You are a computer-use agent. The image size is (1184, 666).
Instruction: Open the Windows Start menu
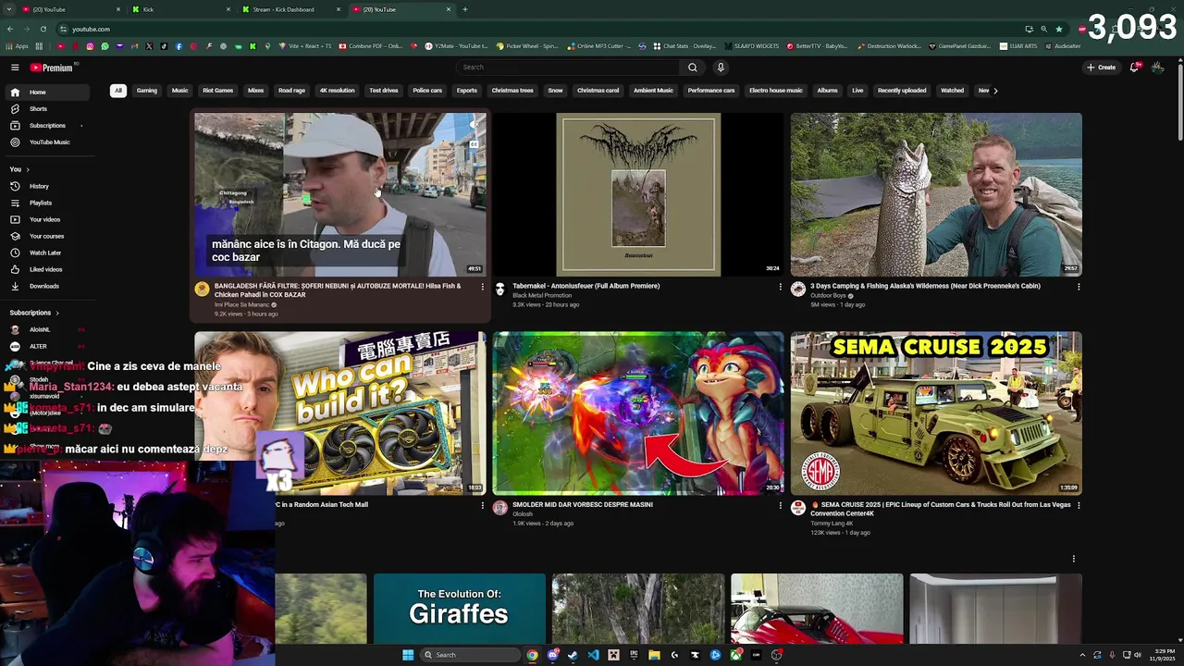click(408, 655)
